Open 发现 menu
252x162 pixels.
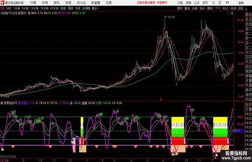click(68, 3)
